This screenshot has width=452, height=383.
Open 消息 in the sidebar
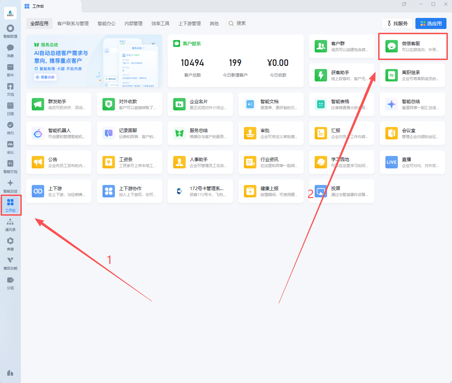pos(10,50)
